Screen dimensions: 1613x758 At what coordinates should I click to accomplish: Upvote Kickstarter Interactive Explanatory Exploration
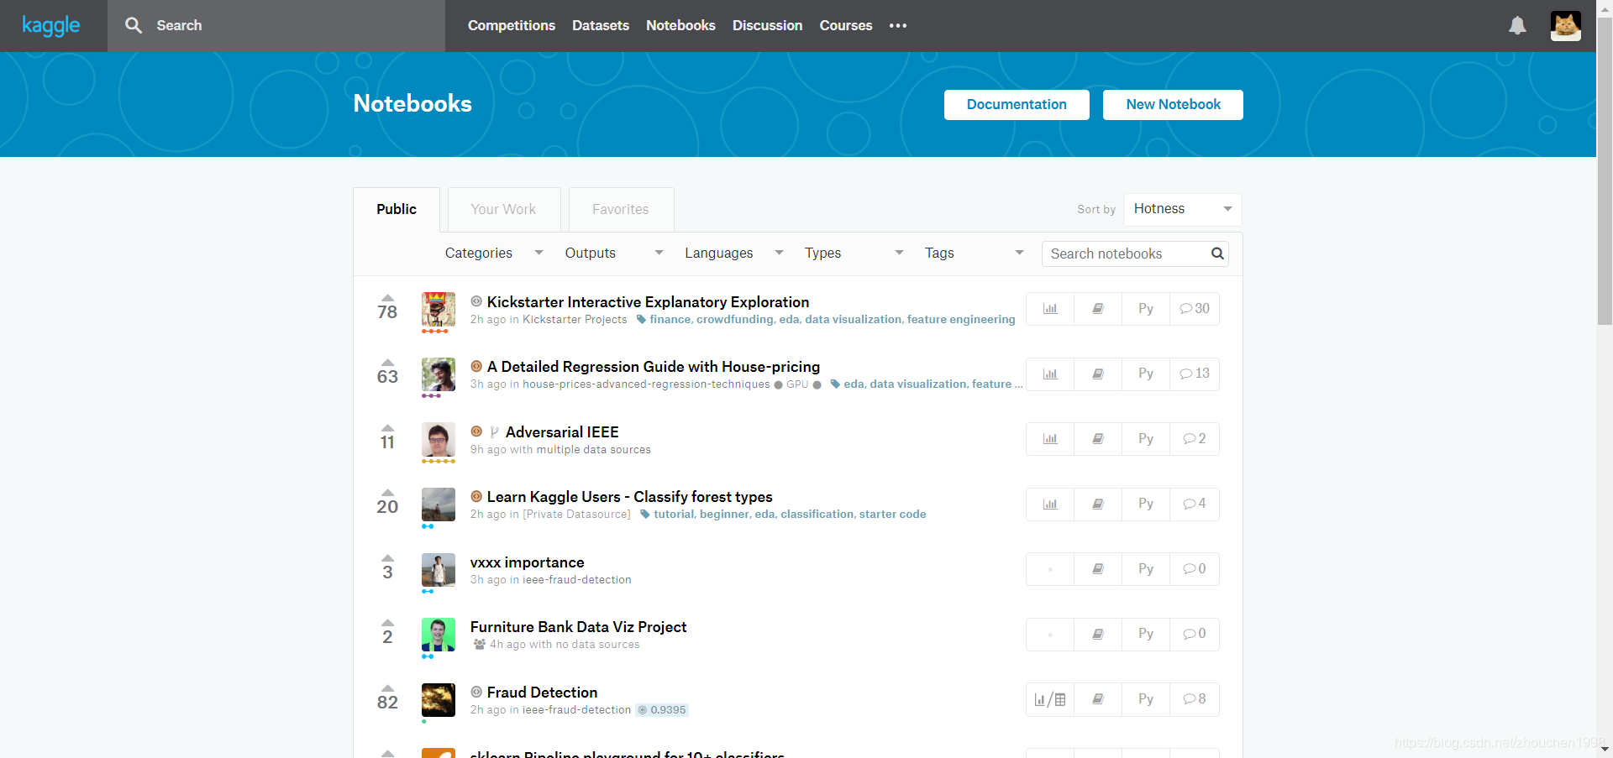387,298
